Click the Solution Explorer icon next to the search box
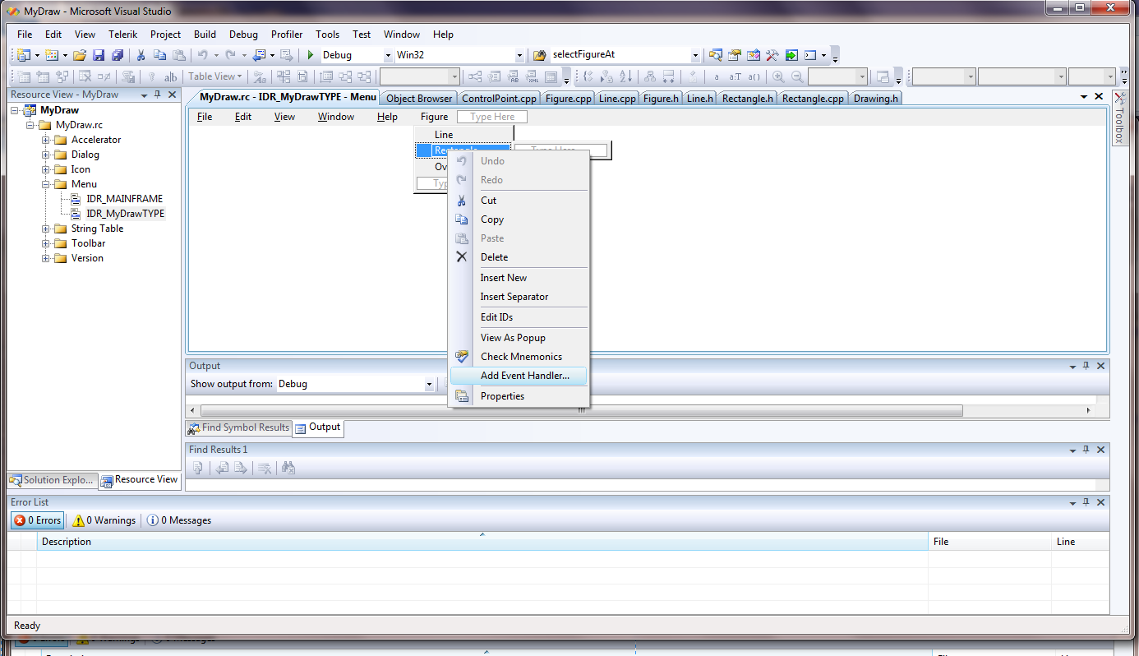This screenshot has width=1139, height=656. point(716,55)
